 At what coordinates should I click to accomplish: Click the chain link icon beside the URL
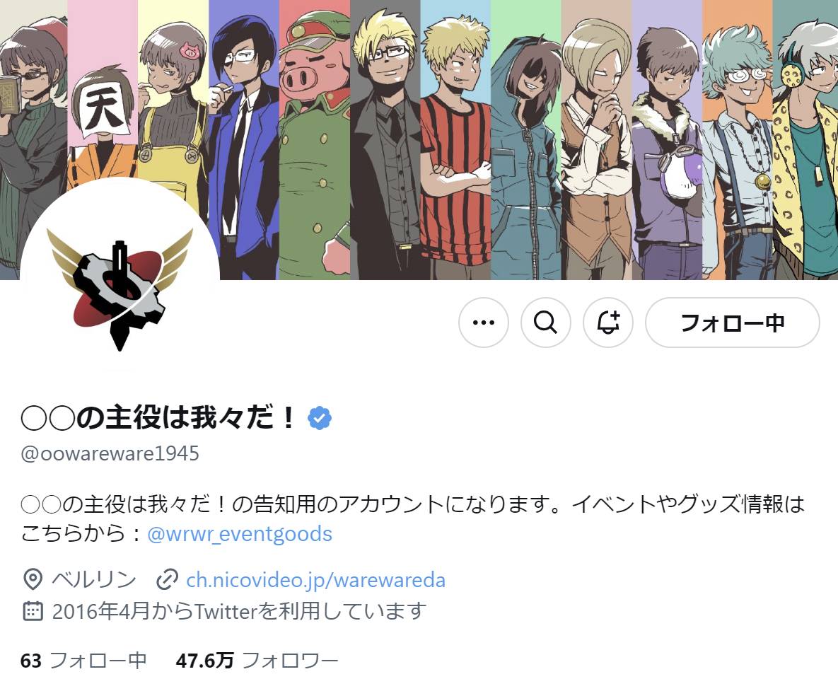pyautogui.click(x=166, y=580)
